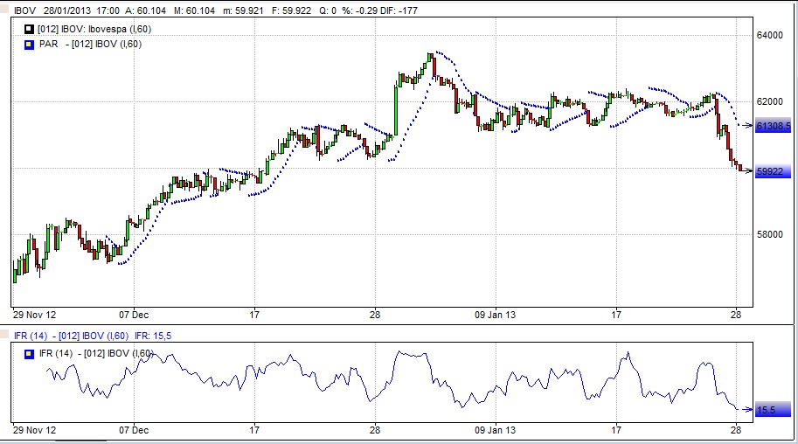This screenshot has height=444, width=798.
Task: Select the 59922 last price tag
Action: 770,172
